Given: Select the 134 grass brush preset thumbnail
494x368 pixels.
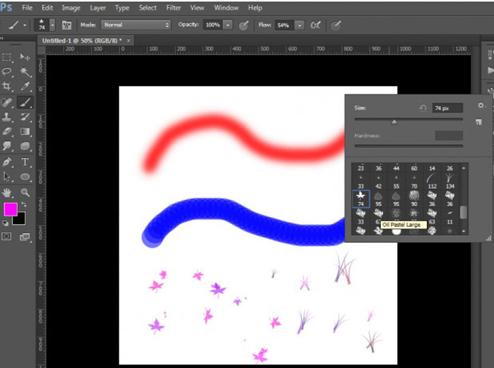Looking at the screenshot, I should 450,178.
